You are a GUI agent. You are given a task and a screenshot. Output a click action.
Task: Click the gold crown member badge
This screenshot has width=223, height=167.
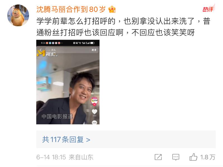coord(112,9)
